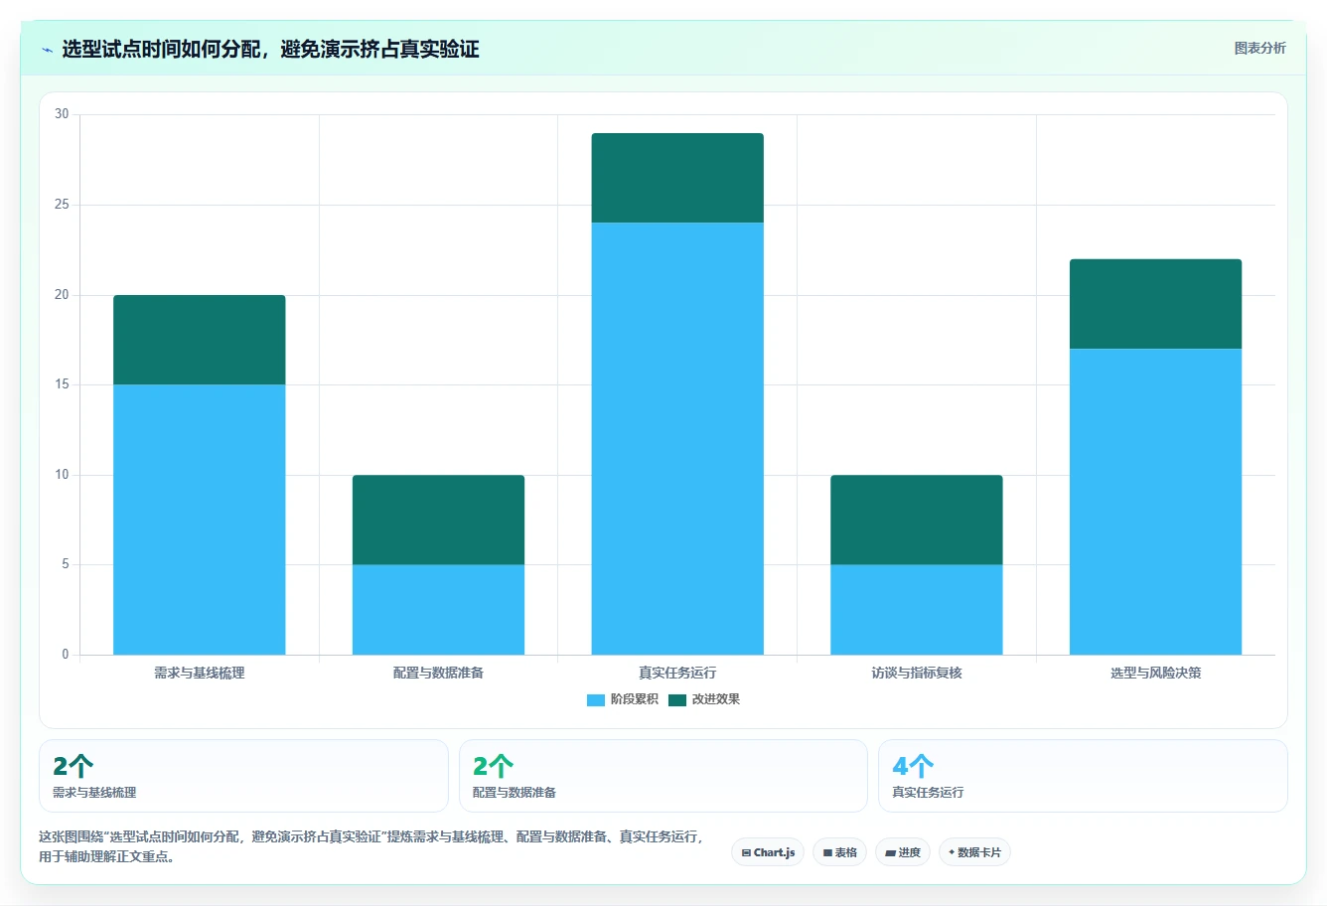Select the dark green 配置与数据准备 bar segment
The width and height of the screenshot is (1327, 906).
coord(438,520)
